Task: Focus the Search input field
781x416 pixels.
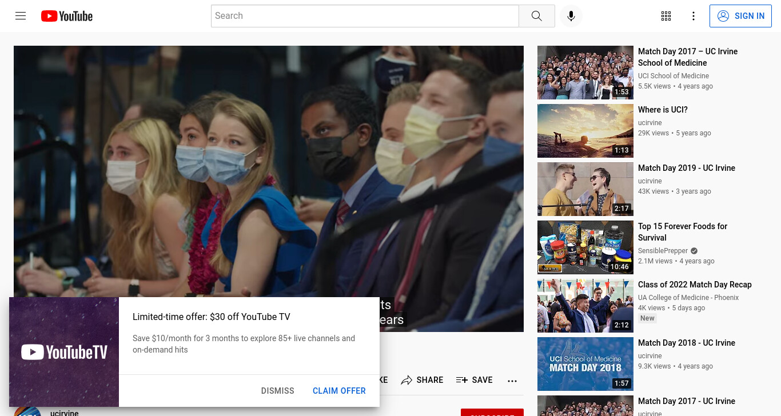Action: [365, 16]
